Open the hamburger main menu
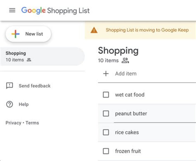 (x=12, y=10)
